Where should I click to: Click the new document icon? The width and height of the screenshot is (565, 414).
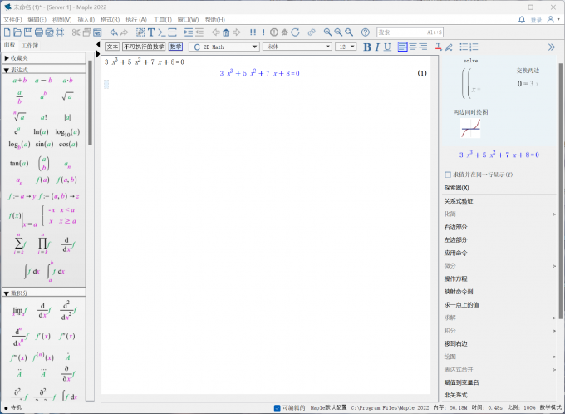pos(7,32)
